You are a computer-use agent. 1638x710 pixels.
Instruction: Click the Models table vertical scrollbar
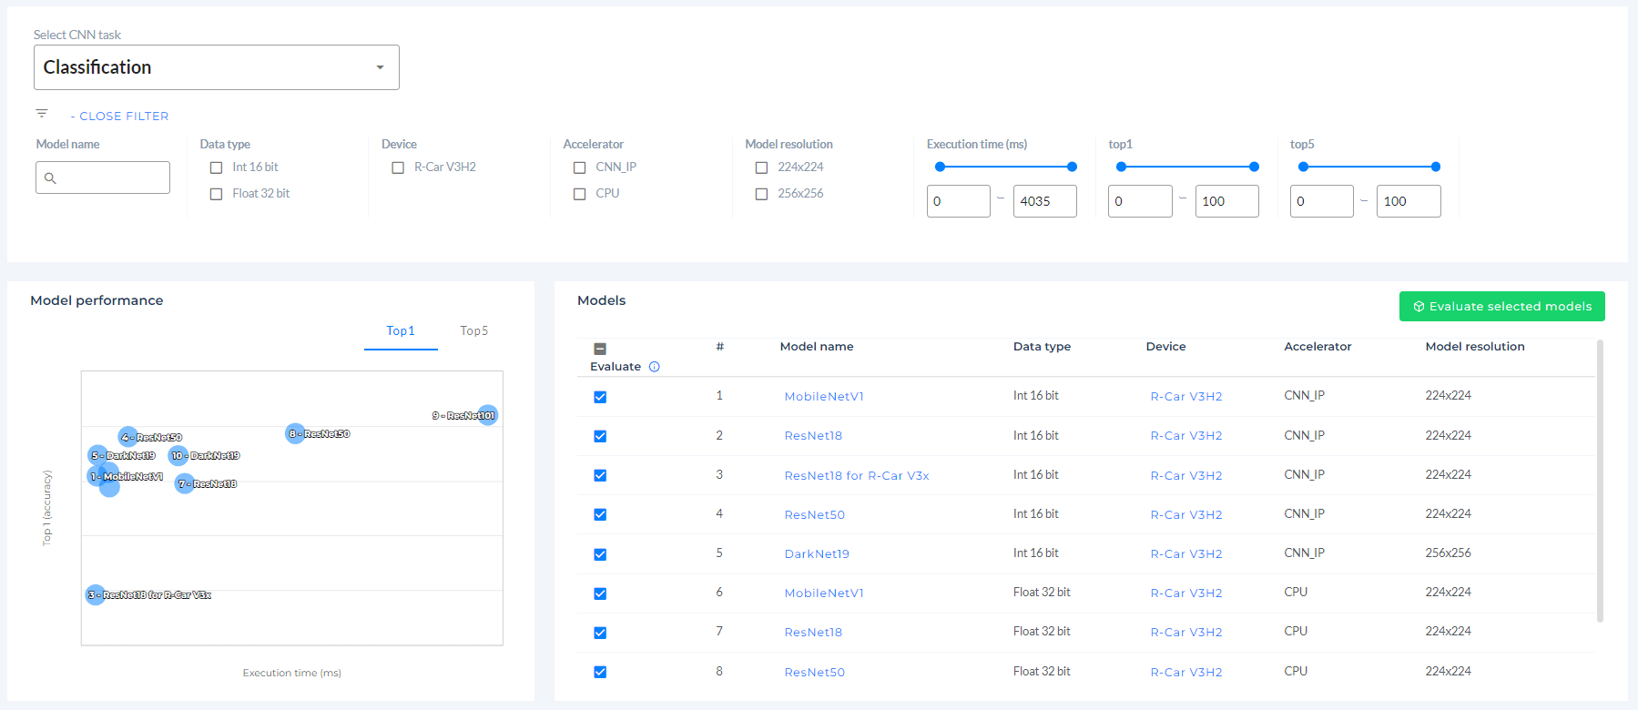1600,481
